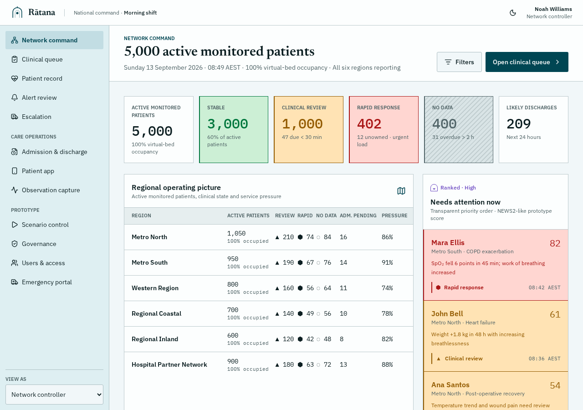Select the Clinical review 1,000 card
Image resolution: width=583 pixels, height=410 pixels.
coord(308,129)
